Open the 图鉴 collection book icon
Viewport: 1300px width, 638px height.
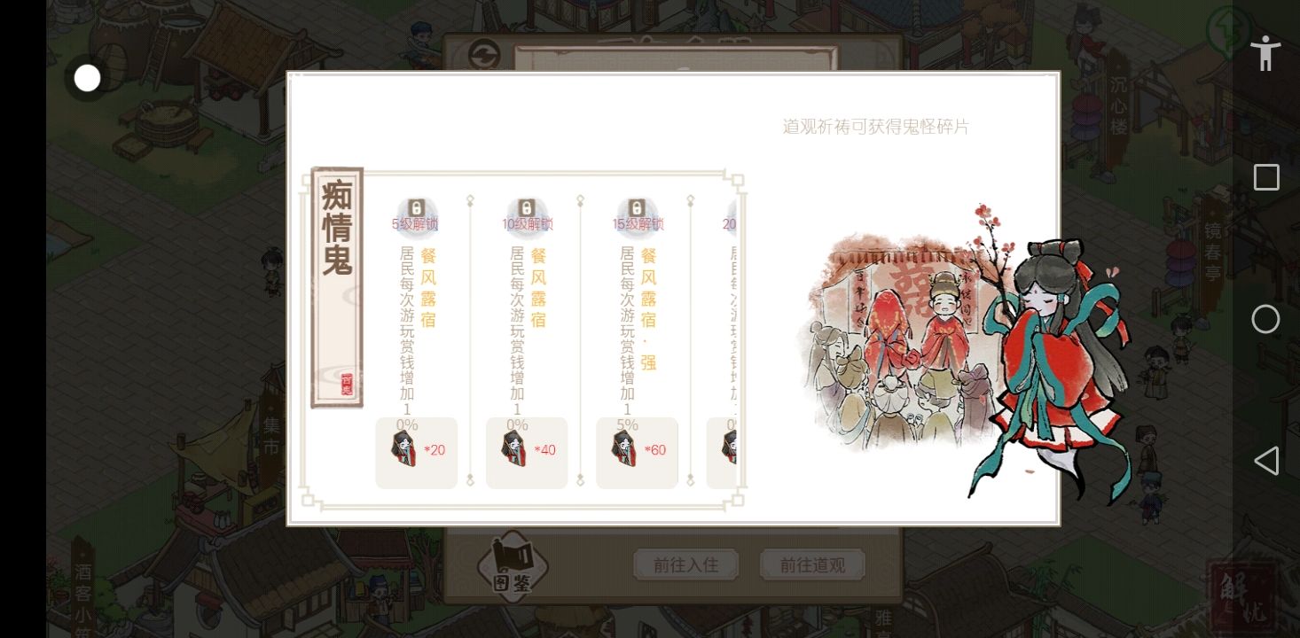[513, 567]
